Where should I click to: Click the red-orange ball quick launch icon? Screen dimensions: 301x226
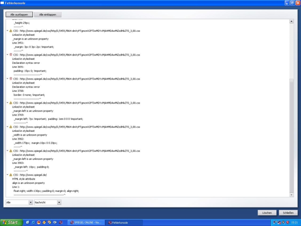point(39,222)
